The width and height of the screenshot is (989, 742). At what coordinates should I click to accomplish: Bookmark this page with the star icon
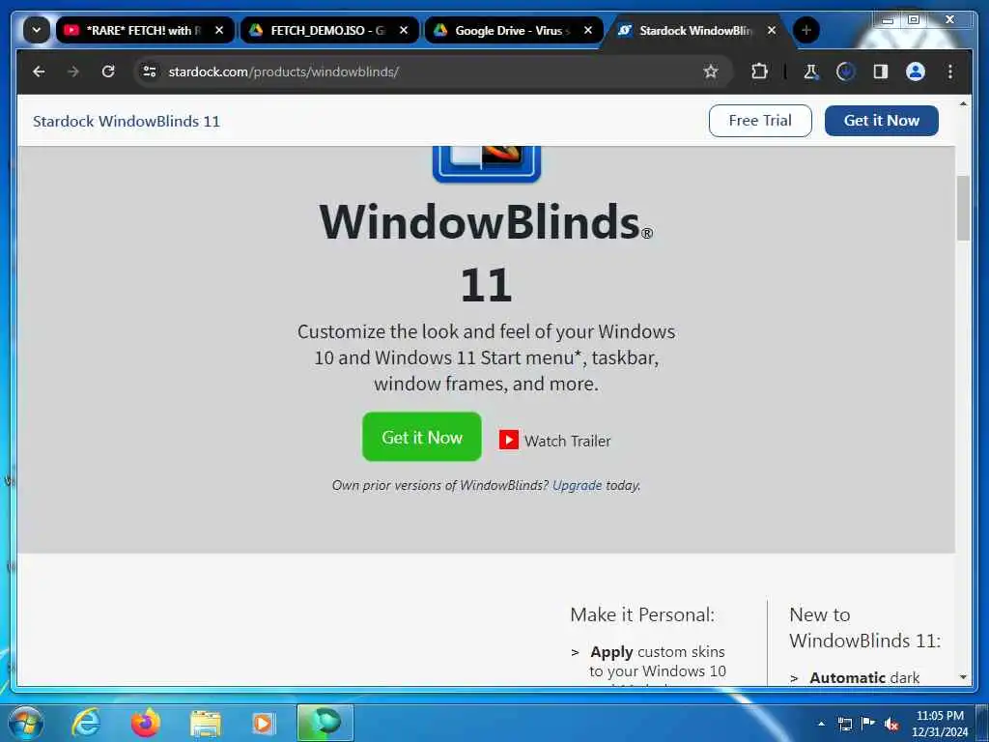711,71
